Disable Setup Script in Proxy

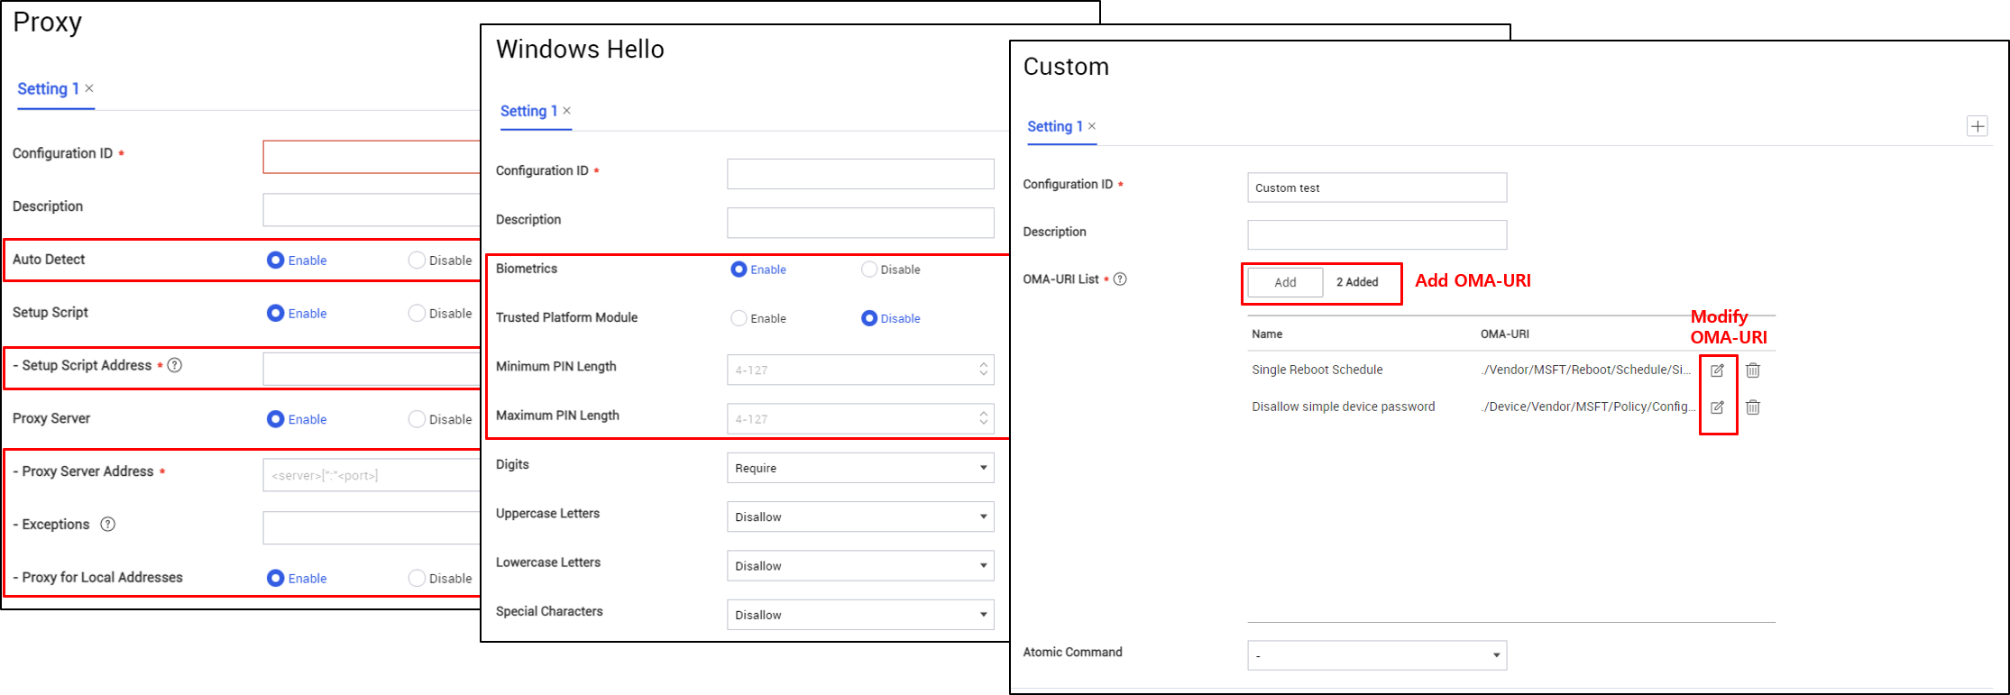click(x=417, y=313)
